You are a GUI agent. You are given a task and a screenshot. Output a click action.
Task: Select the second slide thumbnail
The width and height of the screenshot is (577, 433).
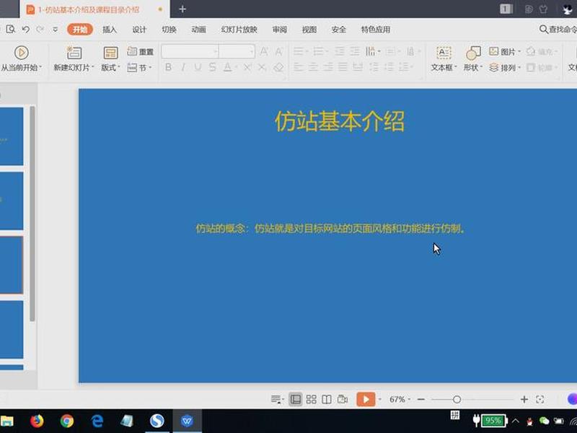pos(12,201)
